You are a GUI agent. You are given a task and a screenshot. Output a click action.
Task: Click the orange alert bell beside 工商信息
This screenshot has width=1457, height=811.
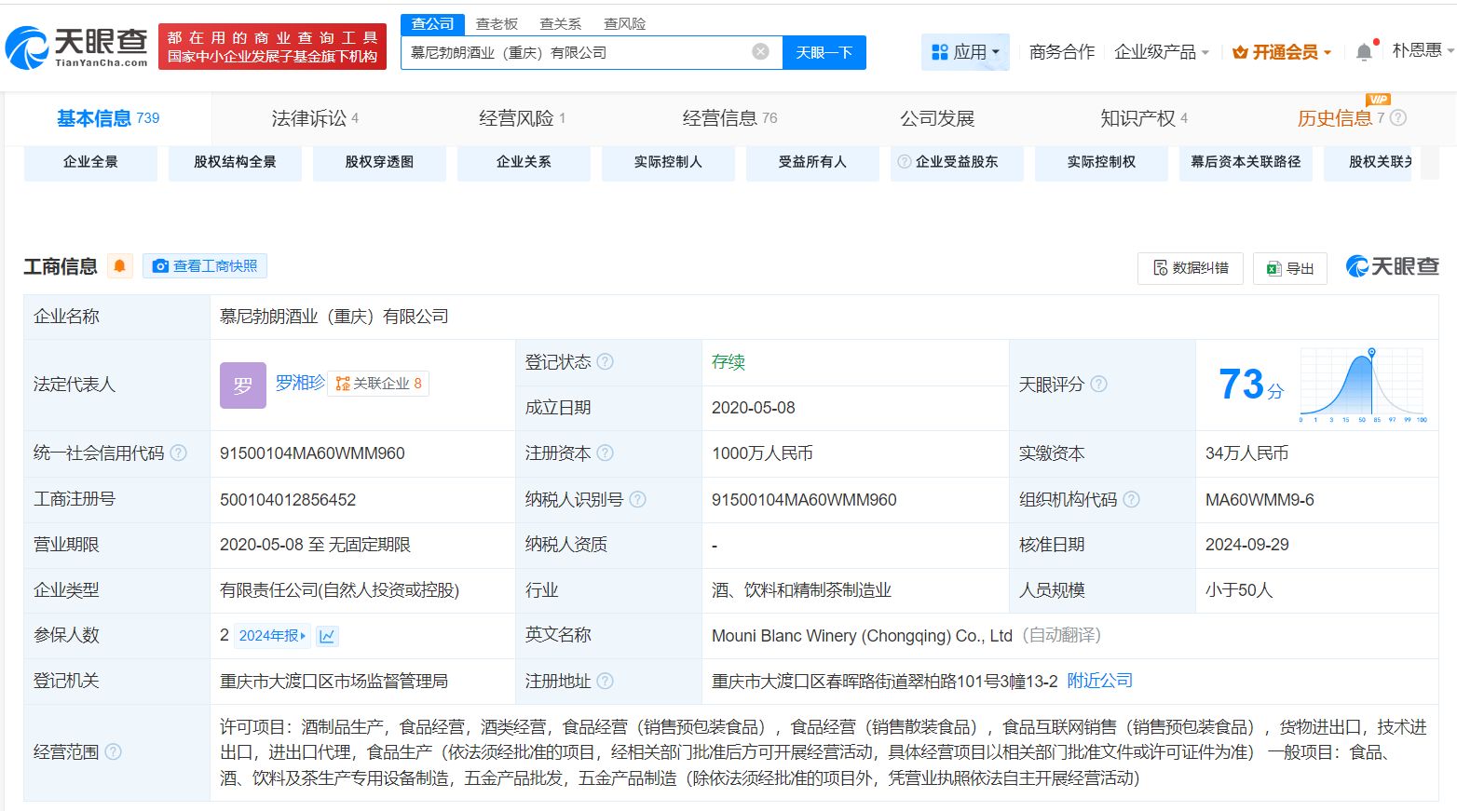[119, 266]
